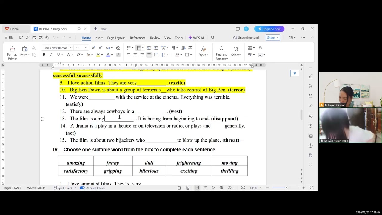Open the Share dropdown arrow
The height and width of the screenshot is (215, 382).
(x=278, y=38)
